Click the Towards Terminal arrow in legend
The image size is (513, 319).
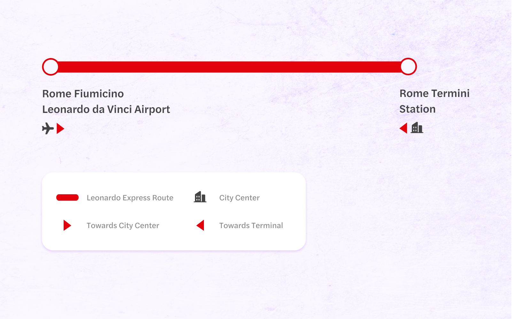point(200,225)
